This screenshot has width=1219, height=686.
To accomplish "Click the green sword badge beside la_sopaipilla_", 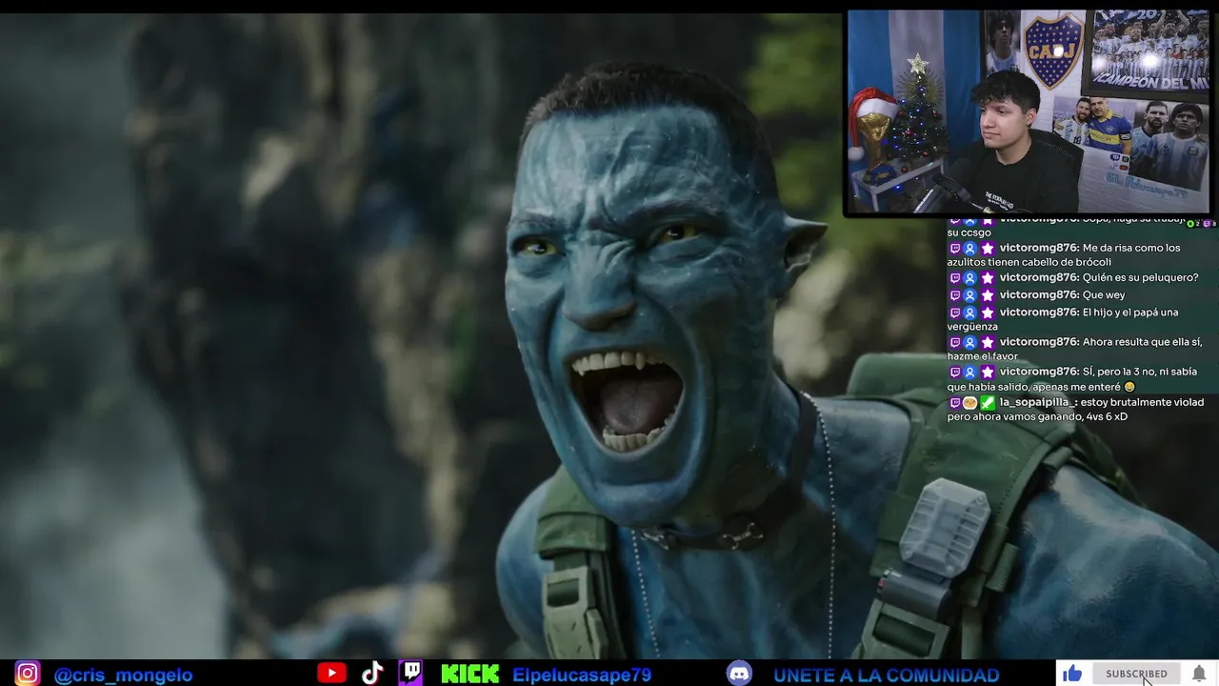I will pos(988,402).
